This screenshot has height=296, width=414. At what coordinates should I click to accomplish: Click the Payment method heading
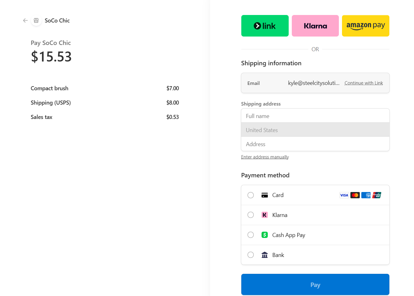click(265, 175)
